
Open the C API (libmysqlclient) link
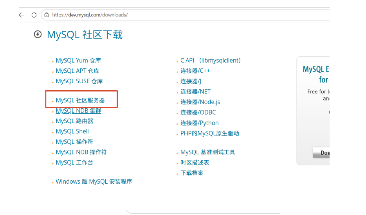tap(211, 61)
